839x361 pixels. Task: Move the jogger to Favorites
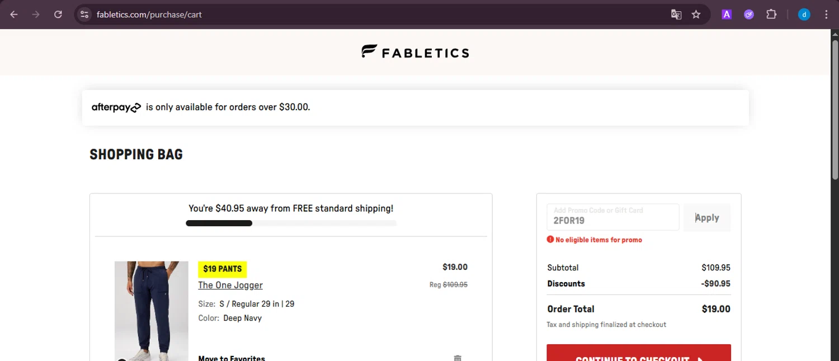[232, 358]
